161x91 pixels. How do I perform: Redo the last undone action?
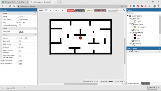(56, 10)
